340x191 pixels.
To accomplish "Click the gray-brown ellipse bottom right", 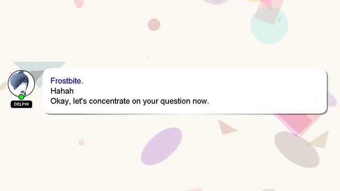I will 296,150.
